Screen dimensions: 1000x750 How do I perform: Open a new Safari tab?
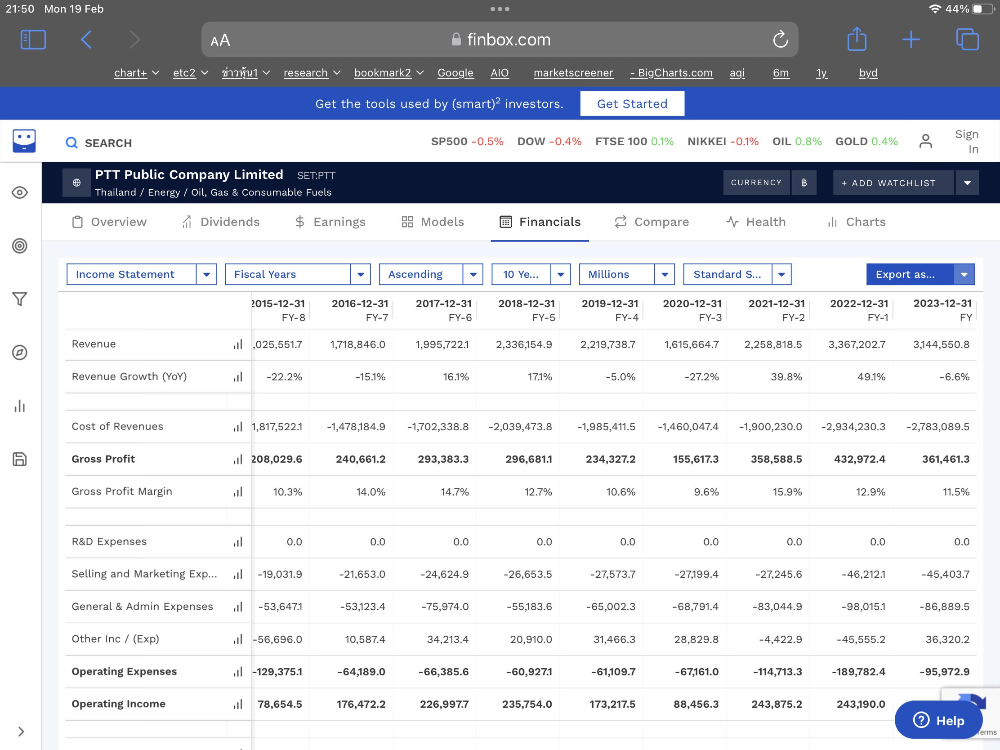[911, 40]
